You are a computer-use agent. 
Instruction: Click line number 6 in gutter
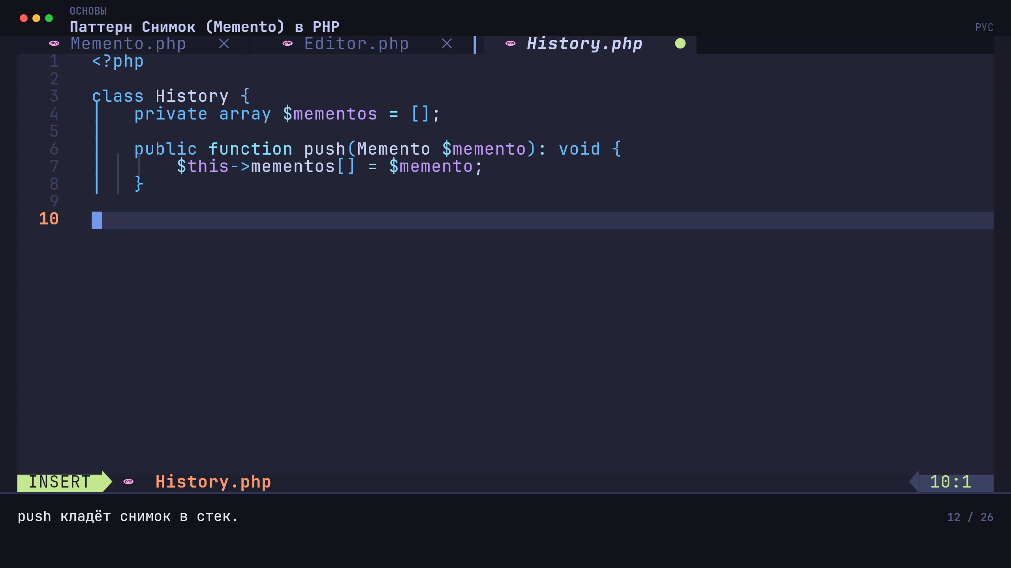coord(54,149)
